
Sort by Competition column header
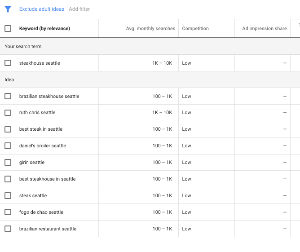click(x=195, y=29)
